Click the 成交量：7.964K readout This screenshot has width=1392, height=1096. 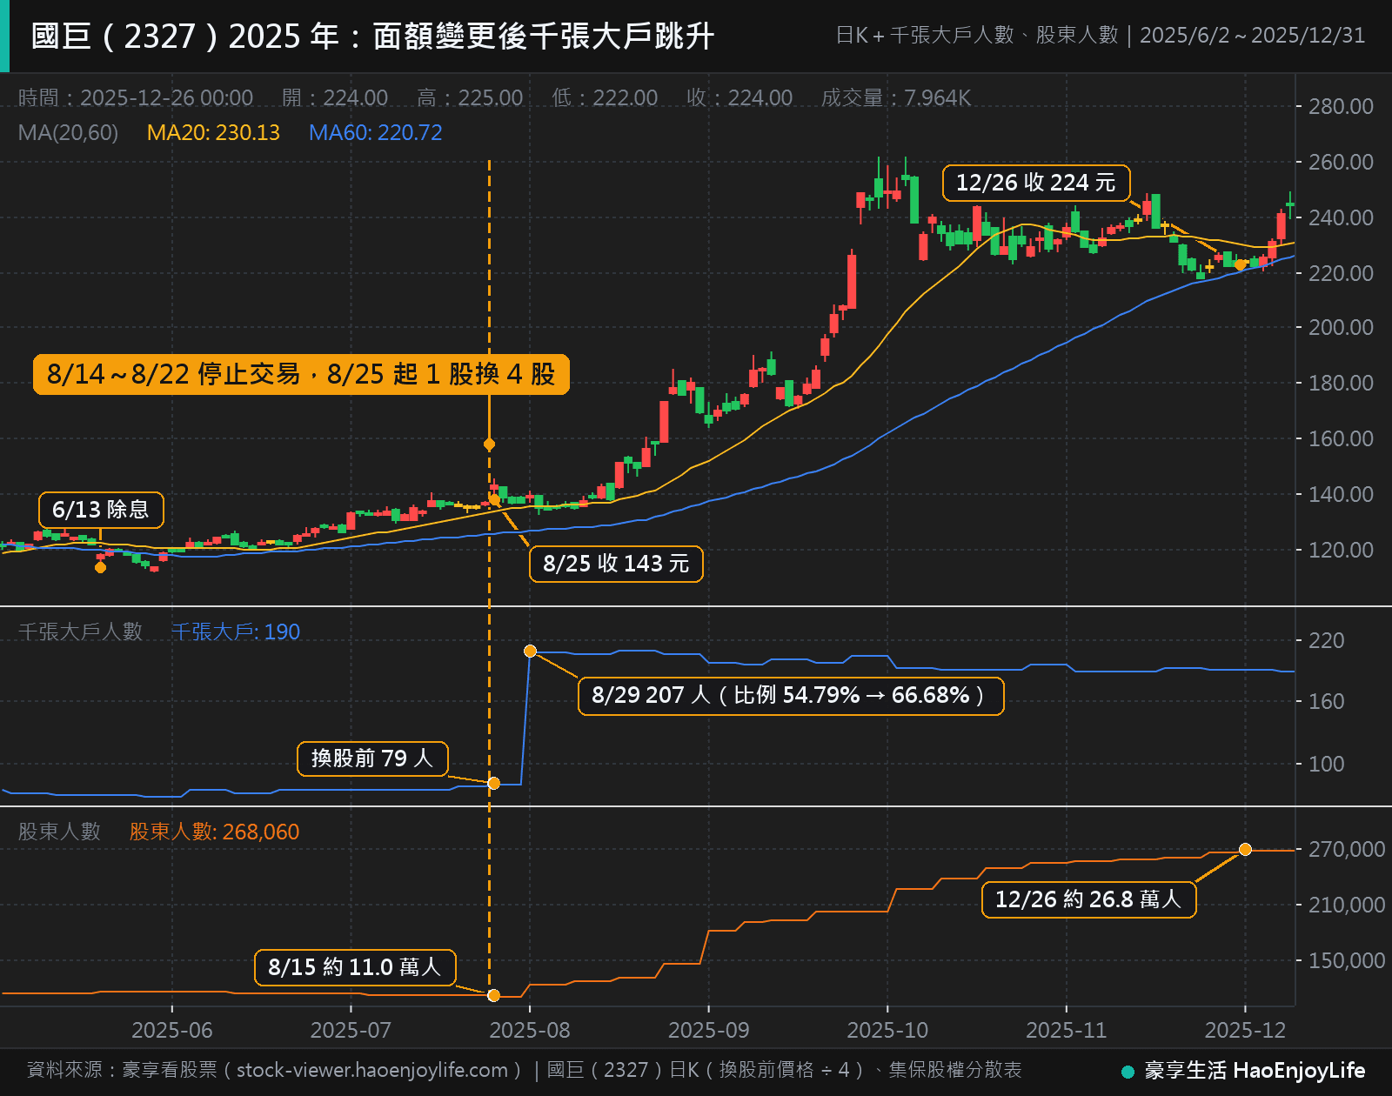tap(896, 97)
